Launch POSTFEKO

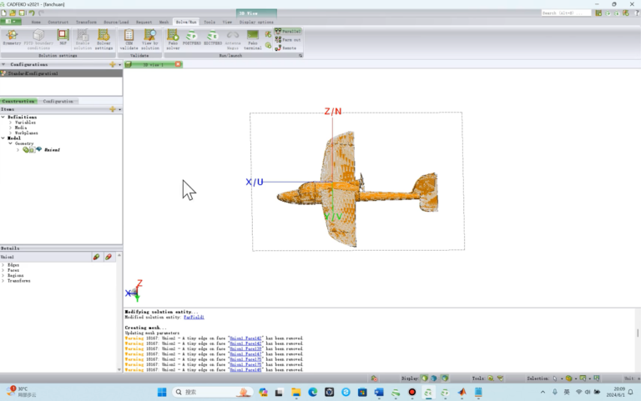click(191, 38)
